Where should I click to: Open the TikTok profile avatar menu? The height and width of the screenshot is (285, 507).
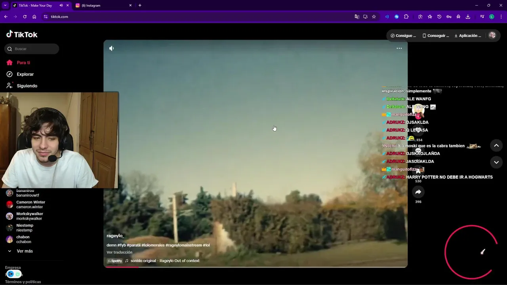[492, 35]
